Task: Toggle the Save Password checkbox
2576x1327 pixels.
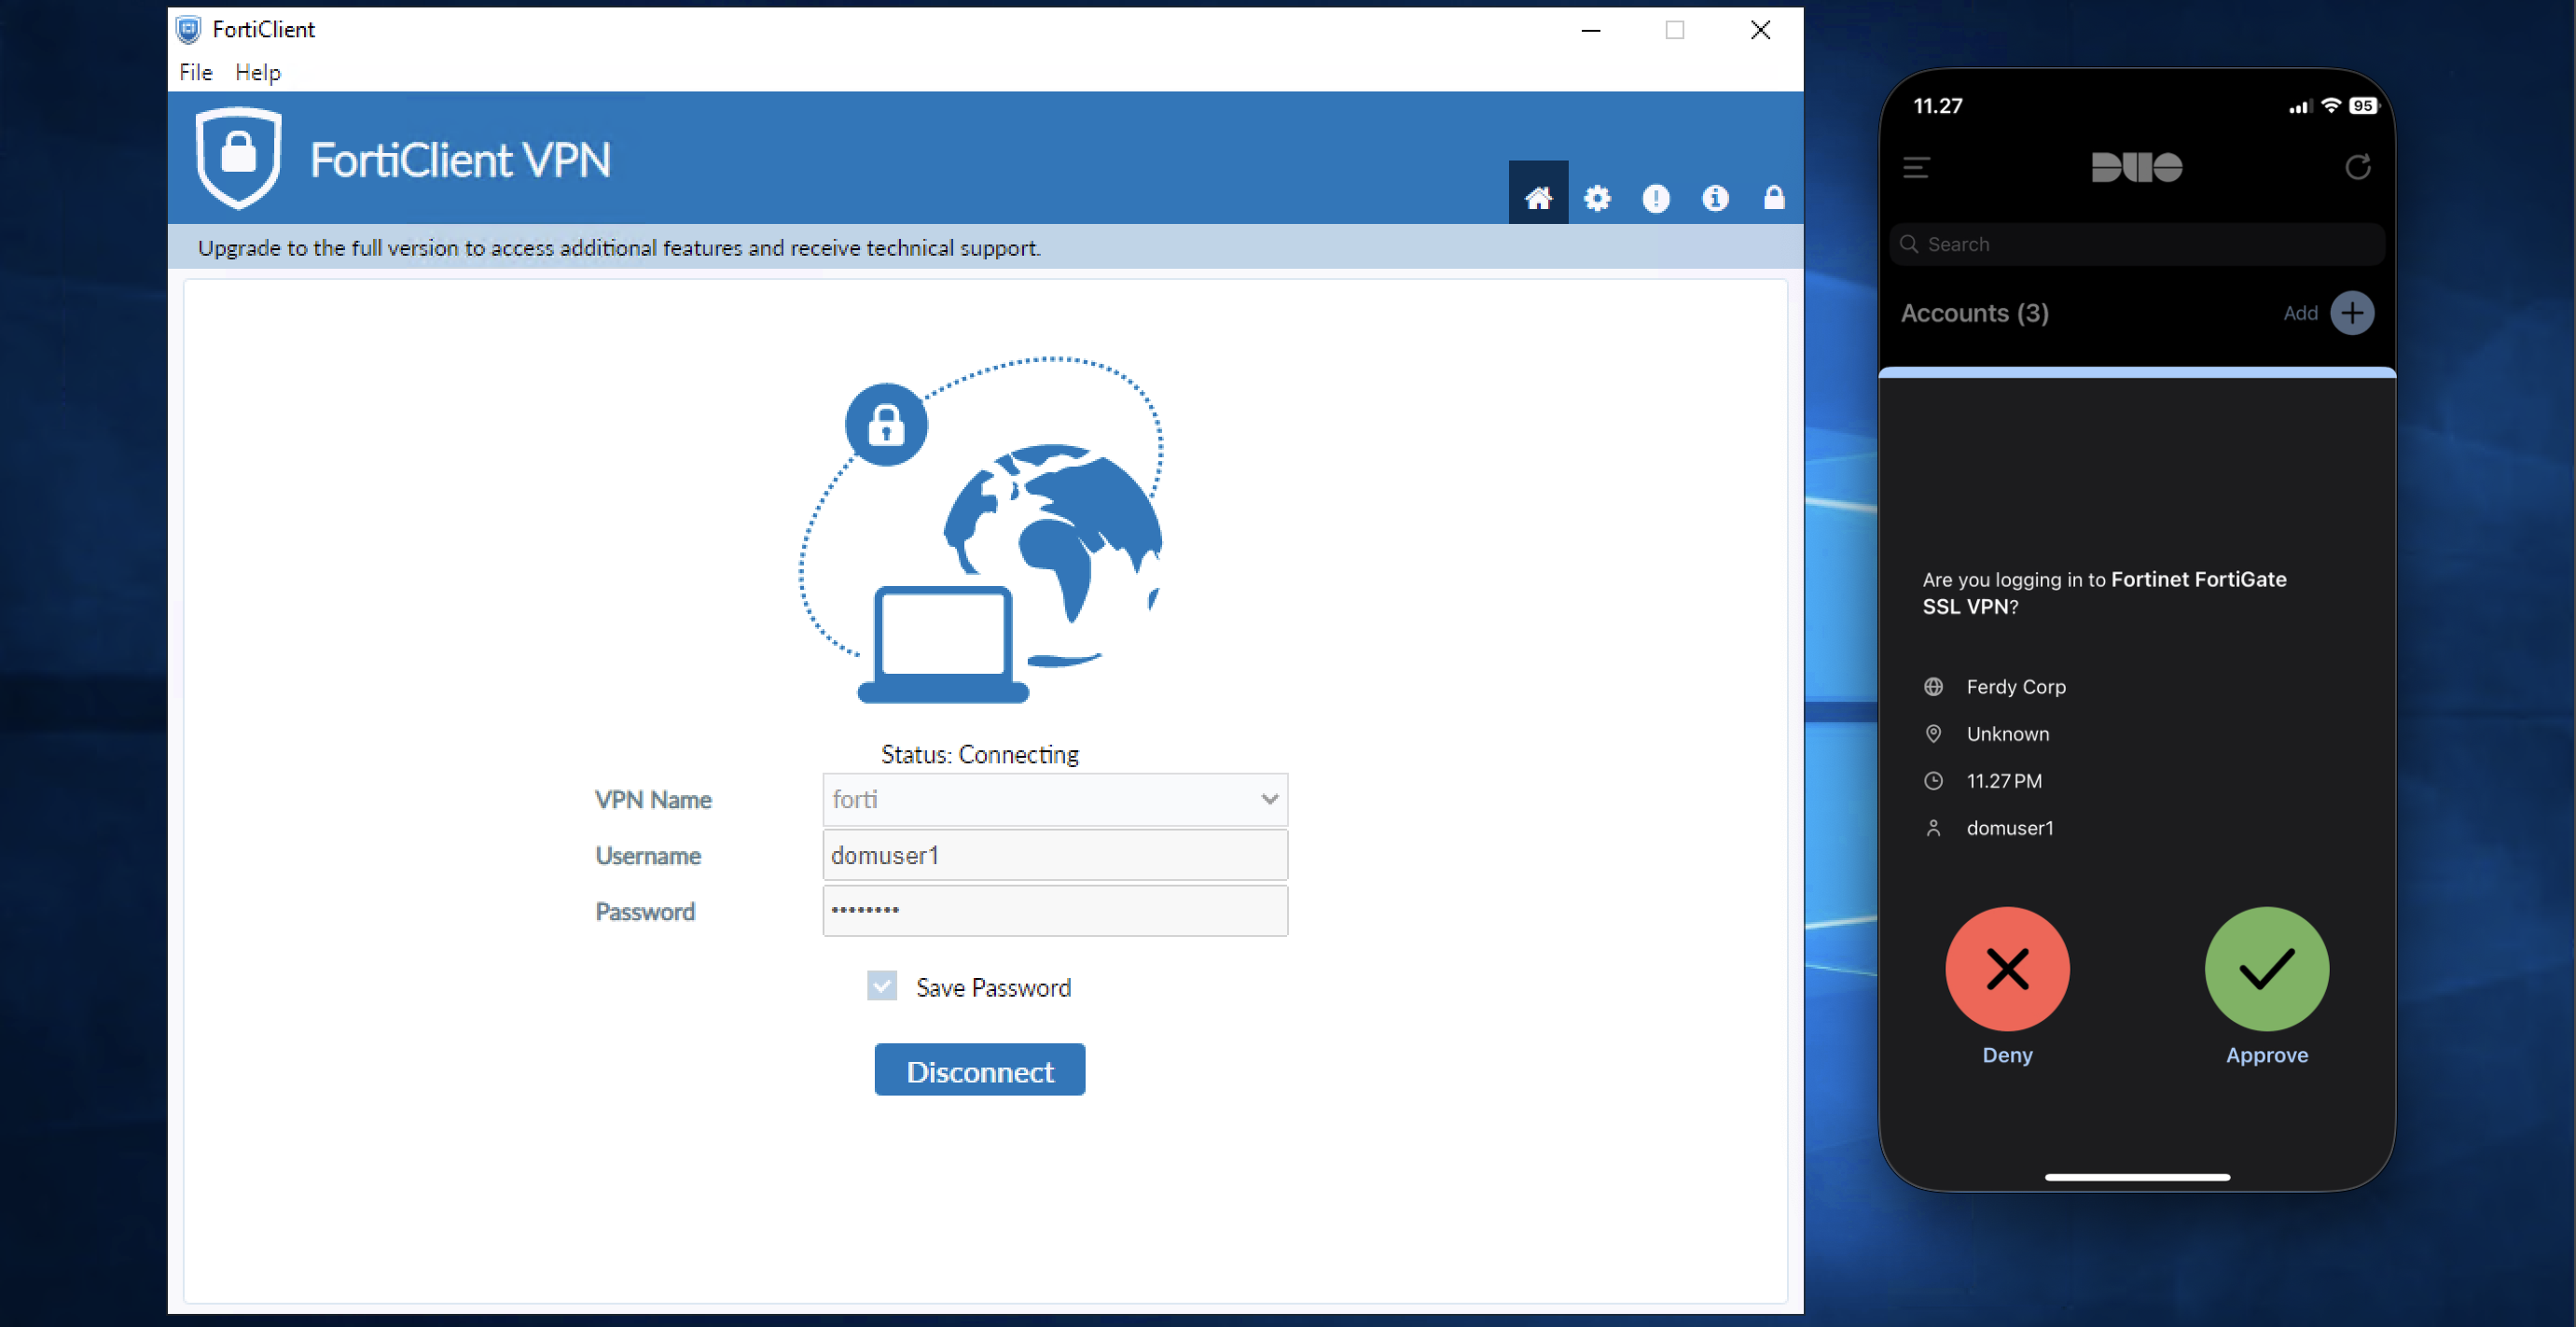Action: coord(881,985)
